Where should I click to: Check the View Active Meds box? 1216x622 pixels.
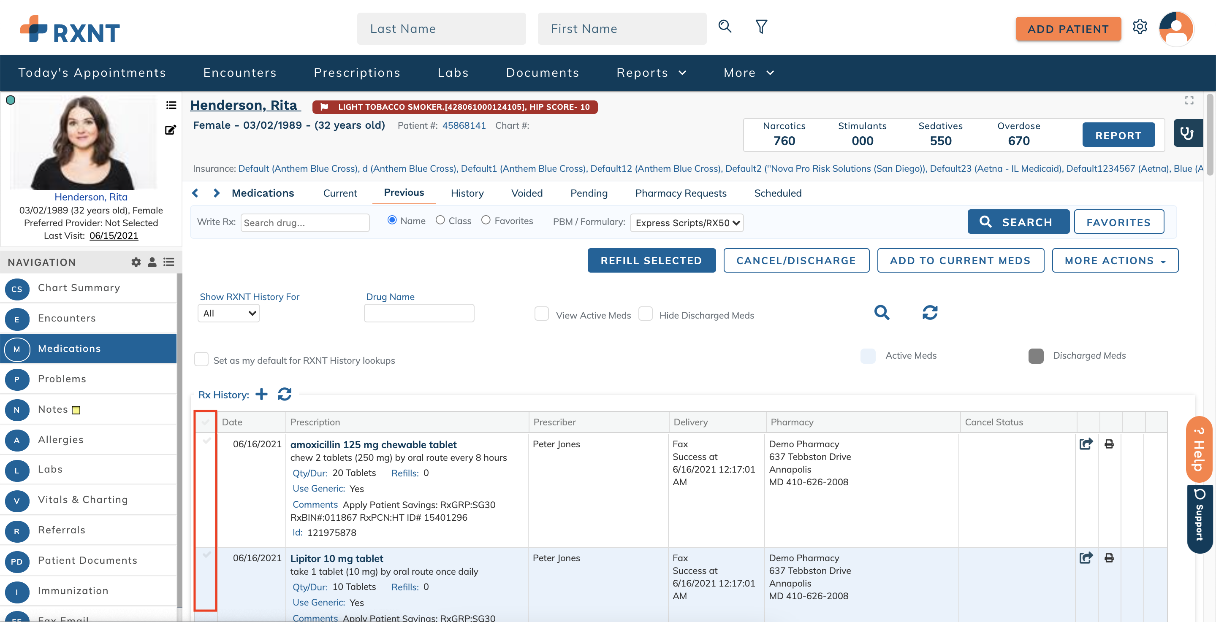click(x=541, y=314)
